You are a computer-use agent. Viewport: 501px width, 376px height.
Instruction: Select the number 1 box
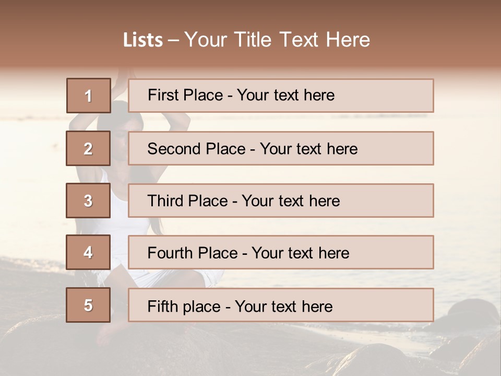89,96
